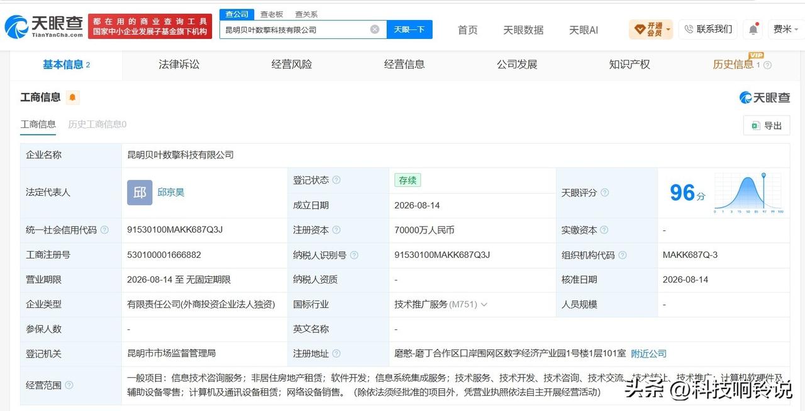Click the 天眼一下 search button
This screenshot has width=805, height=411.
[x=409, y=29]
